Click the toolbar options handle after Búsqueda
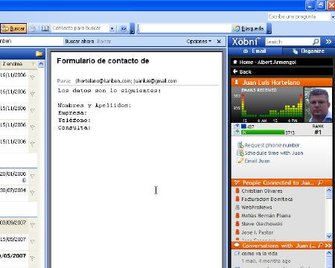335x268 pixels. point(269,29)
